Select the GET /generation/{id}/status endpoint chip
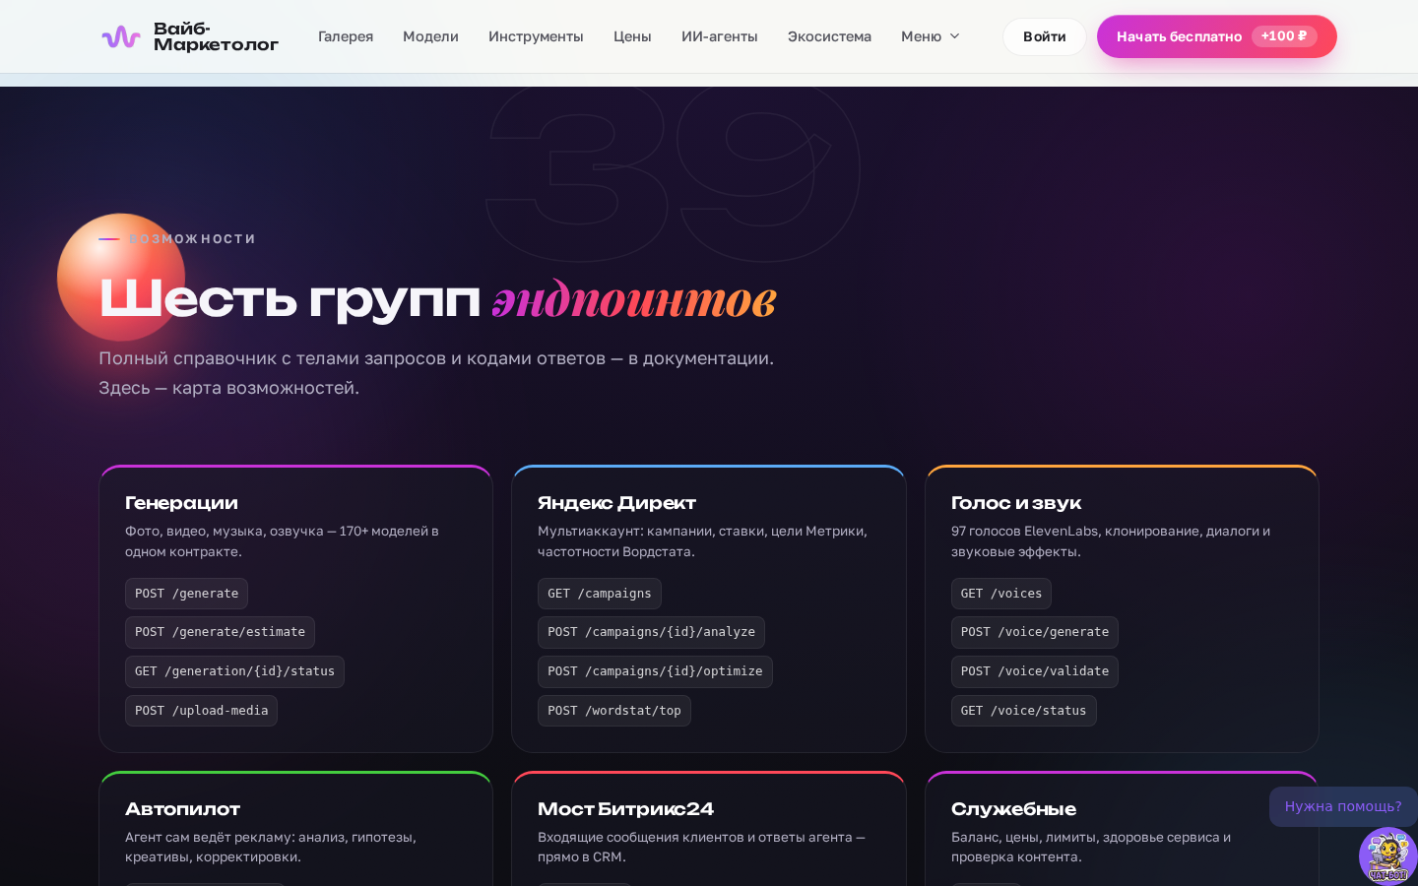The image size is (1418, 886). [234, 671]
